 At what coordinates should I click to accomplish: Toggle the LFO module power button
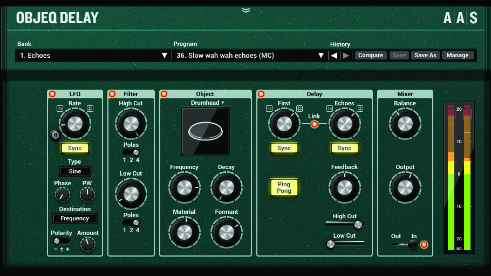point(52,94)
